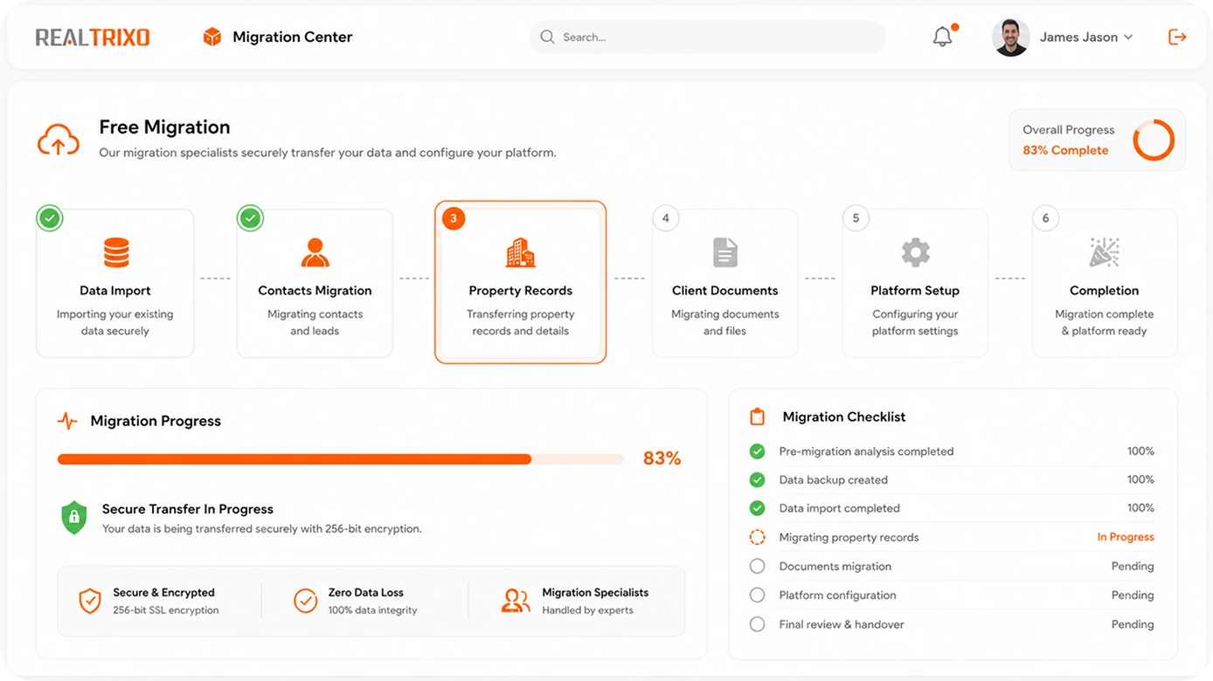Click the Data backup created green check
Screen dimensions: 1213x681
[x=757, y=480]
